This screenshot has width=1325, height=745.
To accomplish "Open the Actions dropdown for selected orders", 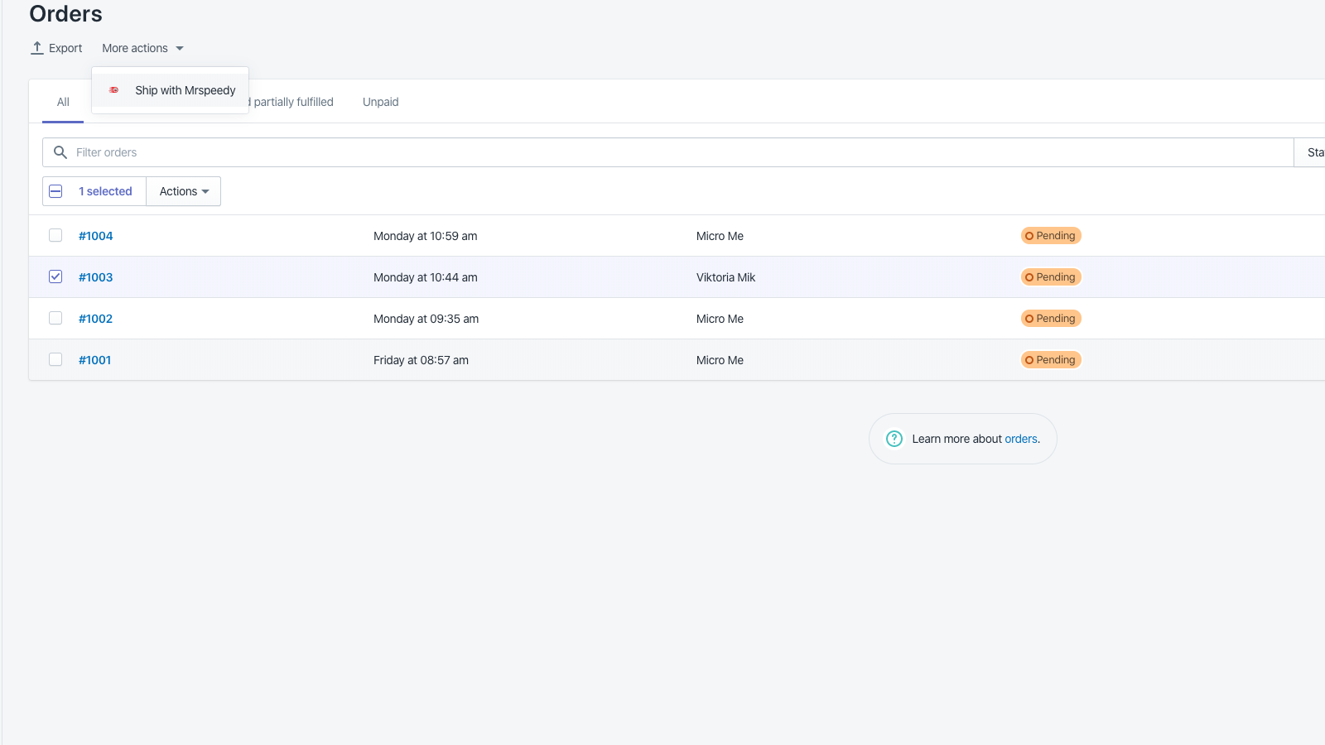I will 184,191.
